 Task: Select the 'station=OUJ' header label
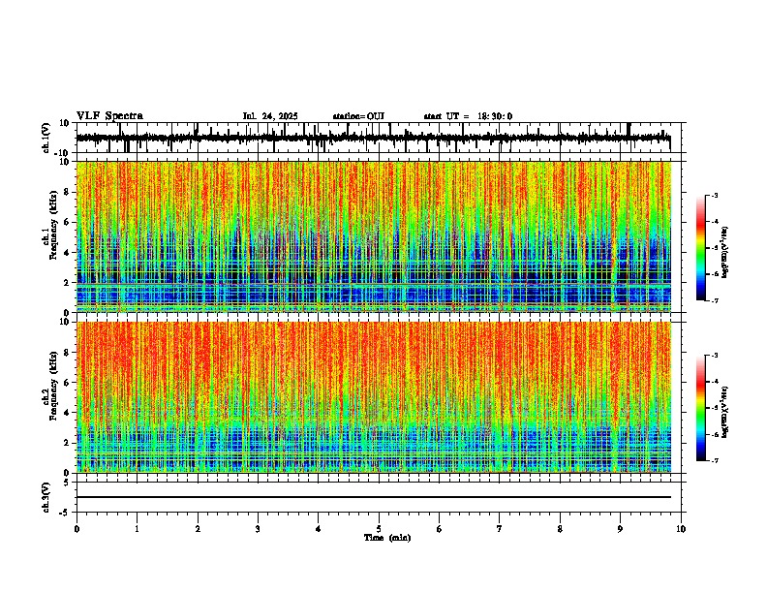[358, 116]
